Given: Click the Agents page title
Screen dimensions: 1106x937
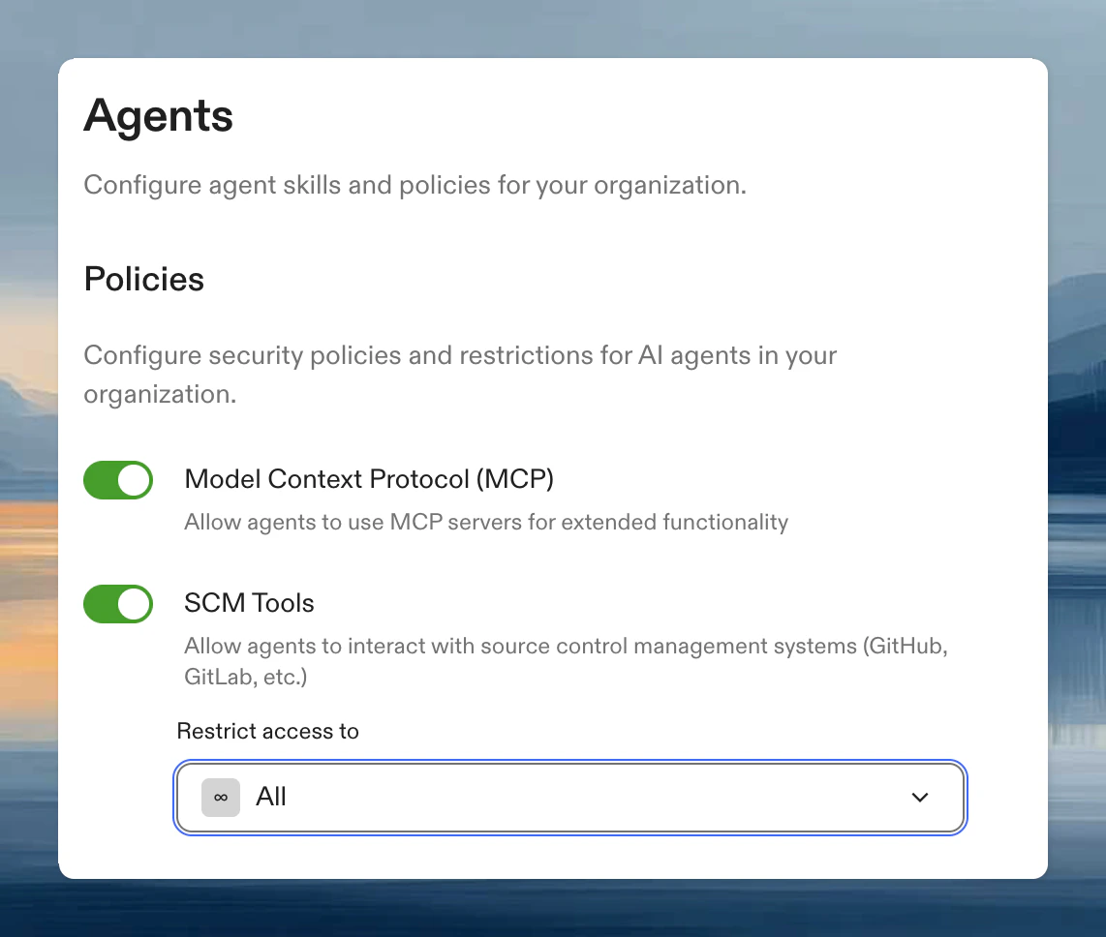Looking at the screenshot, I should (x=158, y=115).
